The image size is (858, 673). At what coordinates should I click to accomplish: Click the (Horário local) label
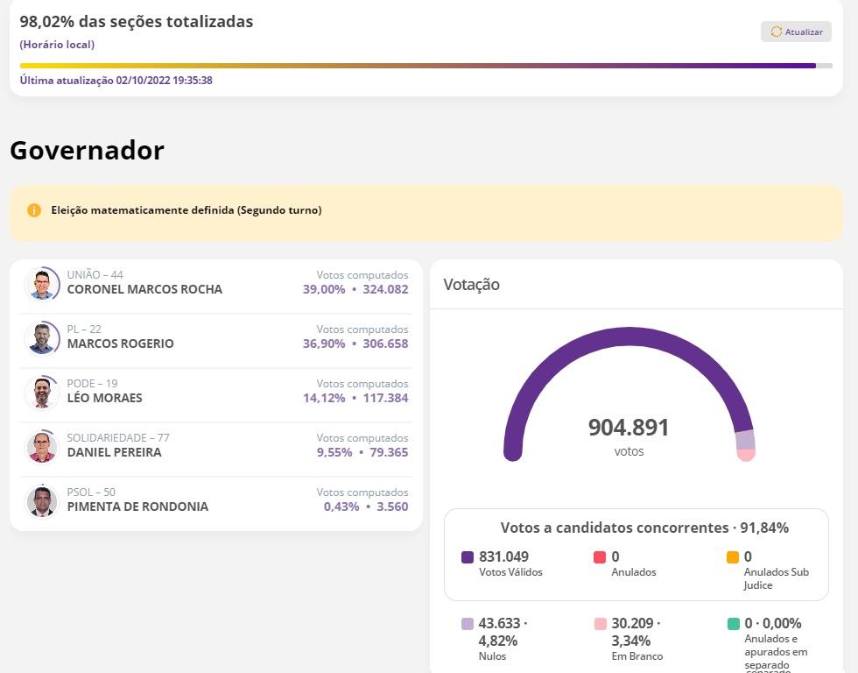point(57,45)
